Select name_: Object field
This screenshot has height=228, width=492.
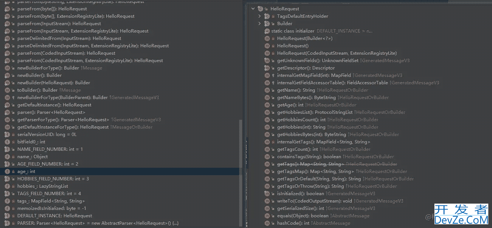tap(32, 156)
